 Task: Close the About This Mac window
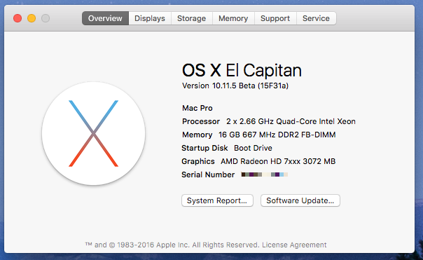point(18,18)
